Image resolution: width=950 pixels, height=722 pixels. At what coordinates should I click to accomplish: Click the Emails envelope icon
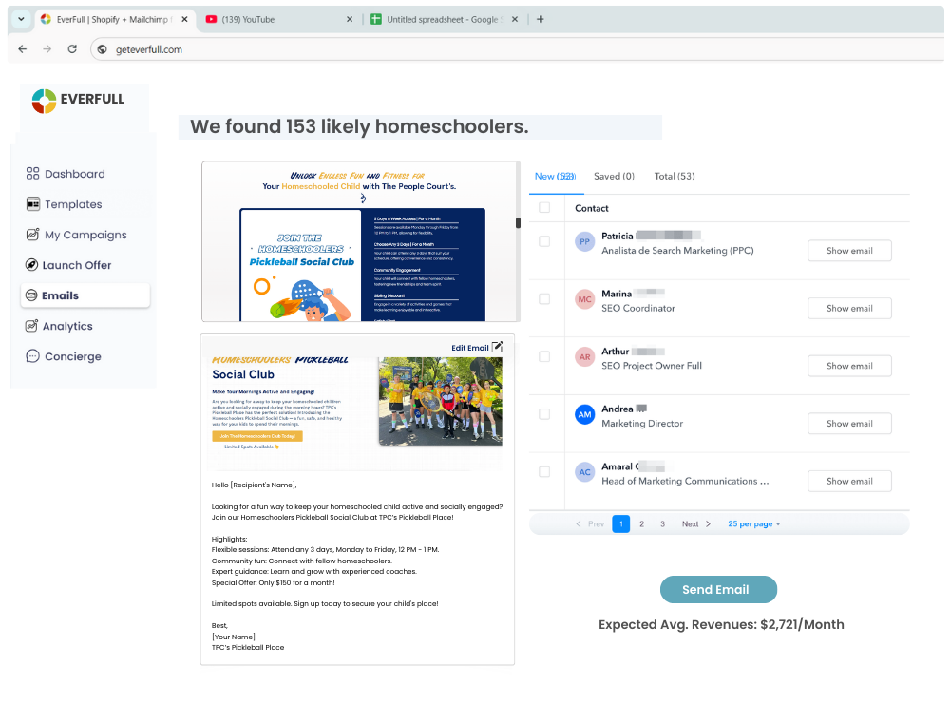point(31,295)
